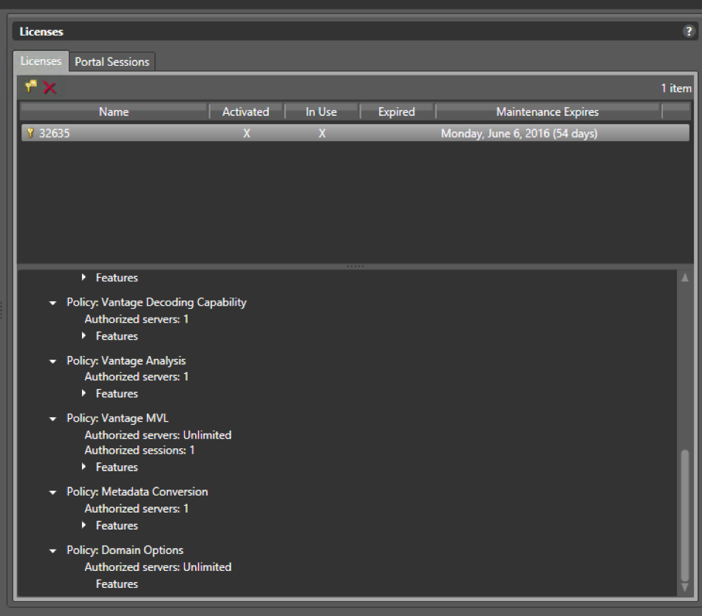The image size is (702, 616).
Task: Click the scroll up arrow in the details pane
Action: [685, 278]
